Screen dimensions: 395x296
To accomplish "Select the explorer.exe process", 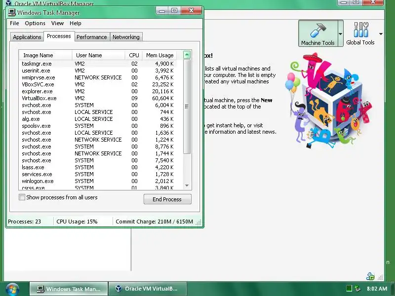I will click(98, 91).
